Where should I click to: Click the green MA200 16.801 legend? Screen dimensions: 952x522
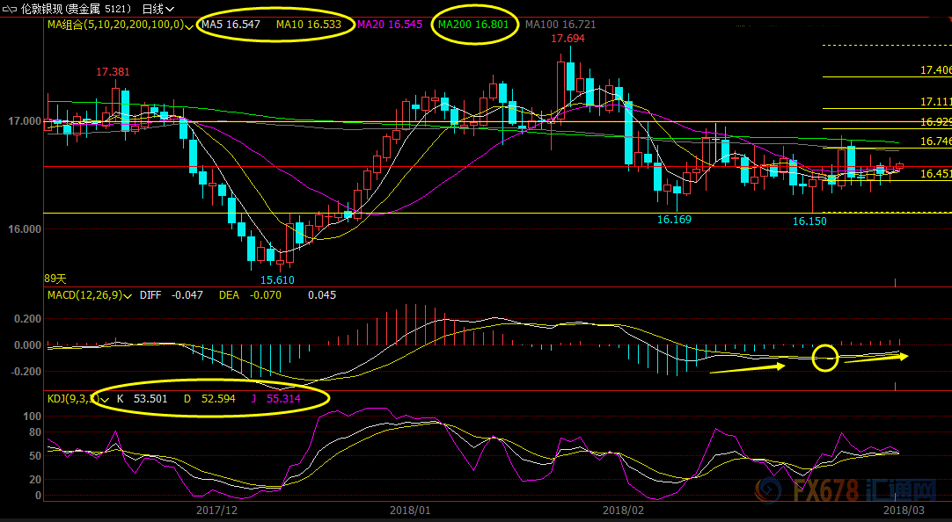tap(474, 25)
